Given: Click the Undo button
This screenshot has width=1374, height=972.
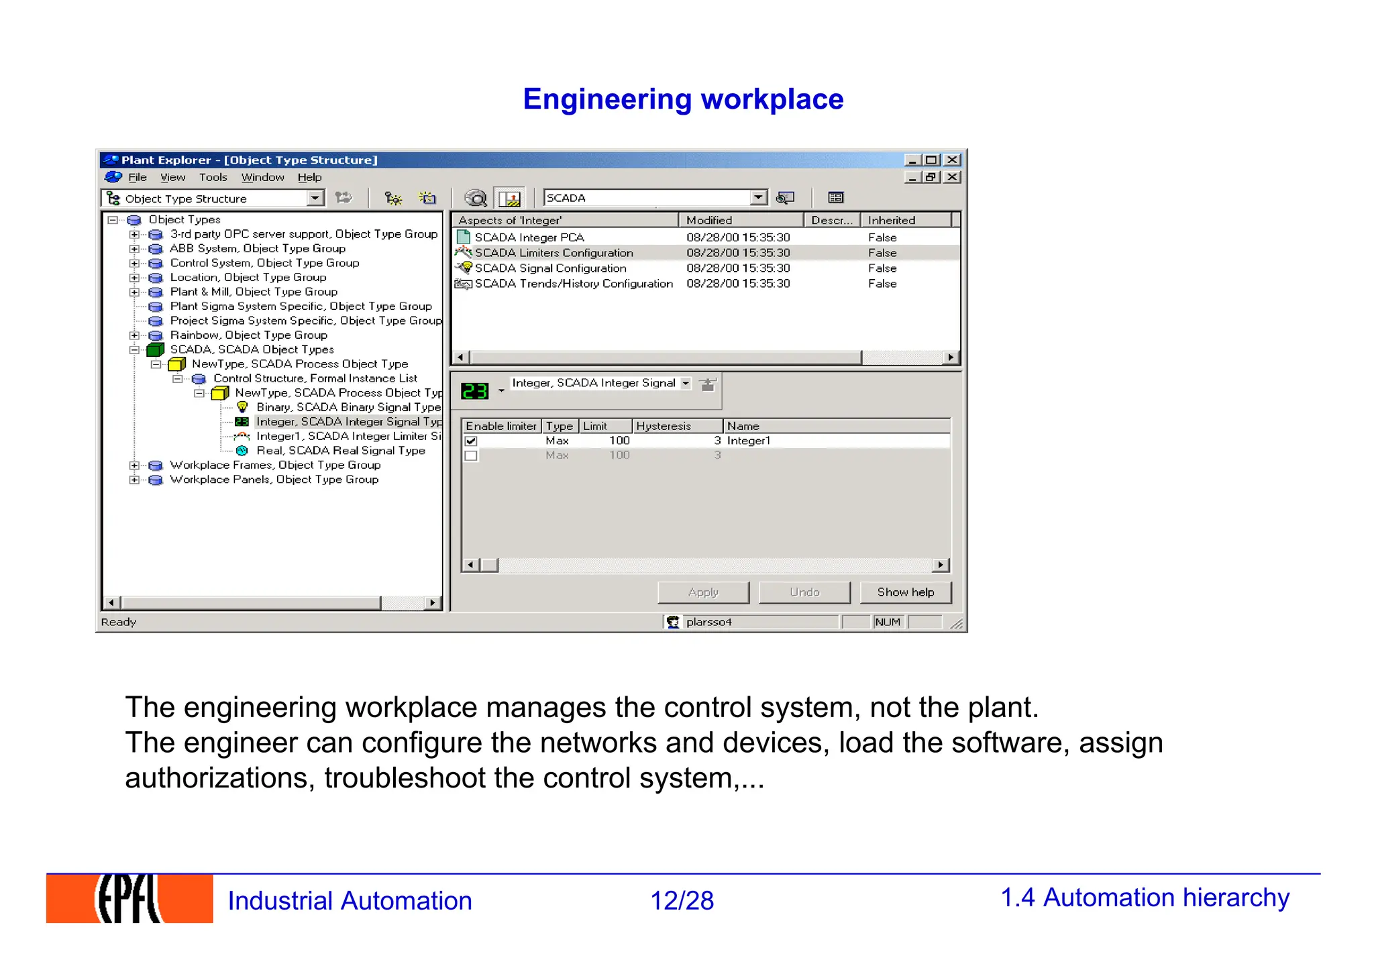Looking at the screenshot, I should coord(804,592).
